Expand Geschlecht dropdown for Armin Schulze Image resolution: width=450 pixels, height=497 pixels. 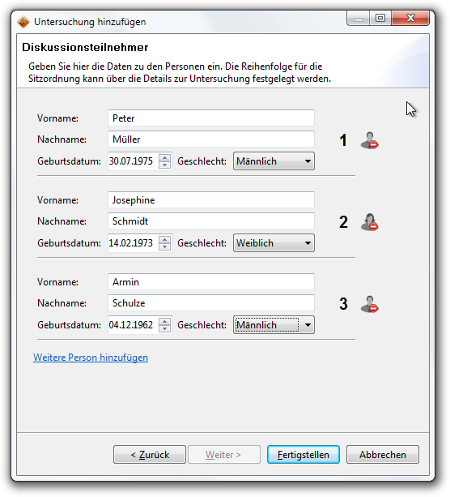(x=274, y=325)
